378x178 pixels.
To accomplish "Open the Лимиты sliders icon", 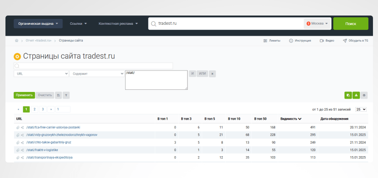I will pyautogui.click(x=265, y=41).
